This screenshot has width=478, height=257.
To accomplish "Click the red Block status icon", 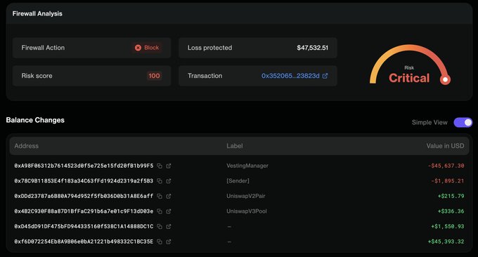I will pyautogui.click(x=138, y=48).
